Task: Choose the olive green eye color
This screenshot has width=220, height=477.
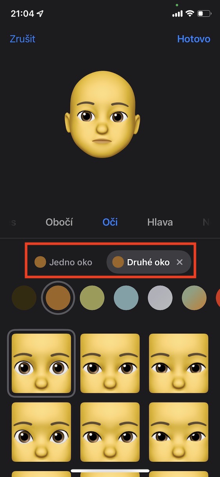Action: 92,298
